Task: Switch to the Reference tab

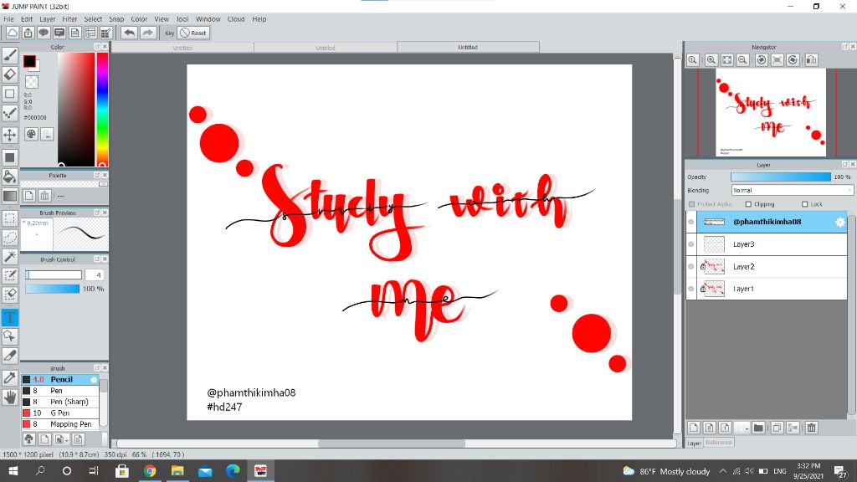Action: tap(719, 443)
